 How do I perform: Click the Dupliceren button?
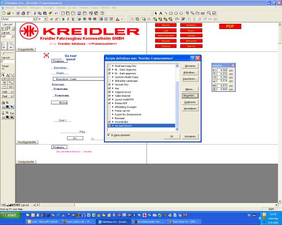(190, 102)
